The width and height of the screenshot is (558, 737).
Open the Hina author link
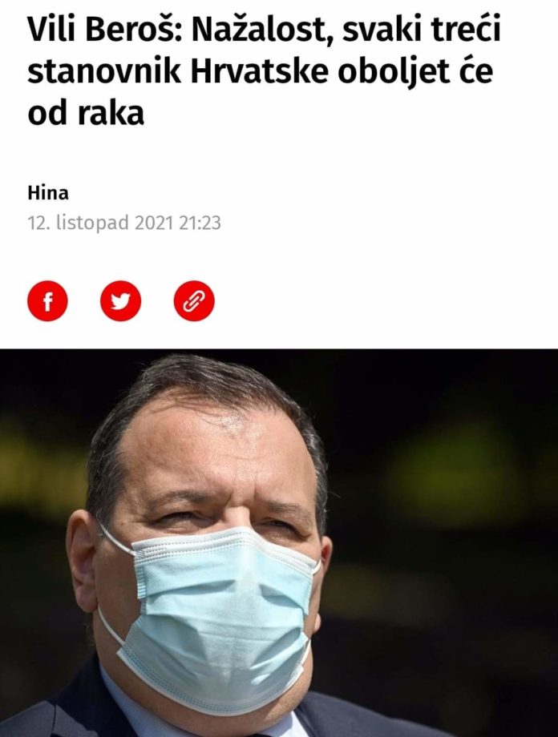click(48, 193)
